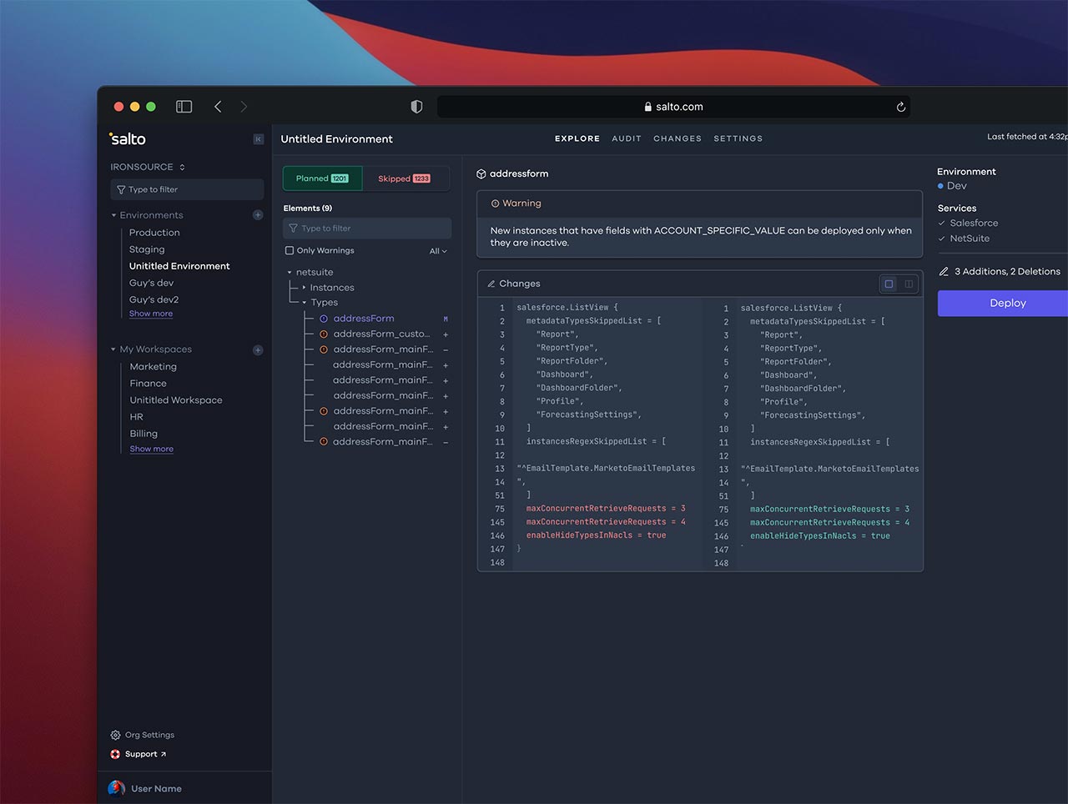Toggle the NetSuite service checkmark

942,239
